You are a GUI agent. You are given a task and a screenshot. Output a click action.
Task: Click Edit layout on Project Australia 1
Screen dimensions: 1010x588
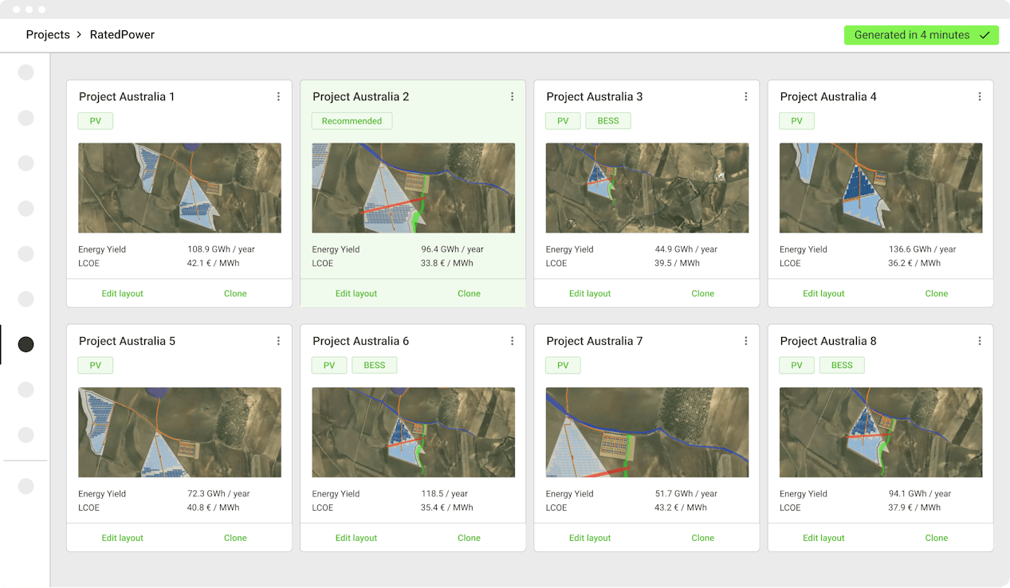pos(123,293)
